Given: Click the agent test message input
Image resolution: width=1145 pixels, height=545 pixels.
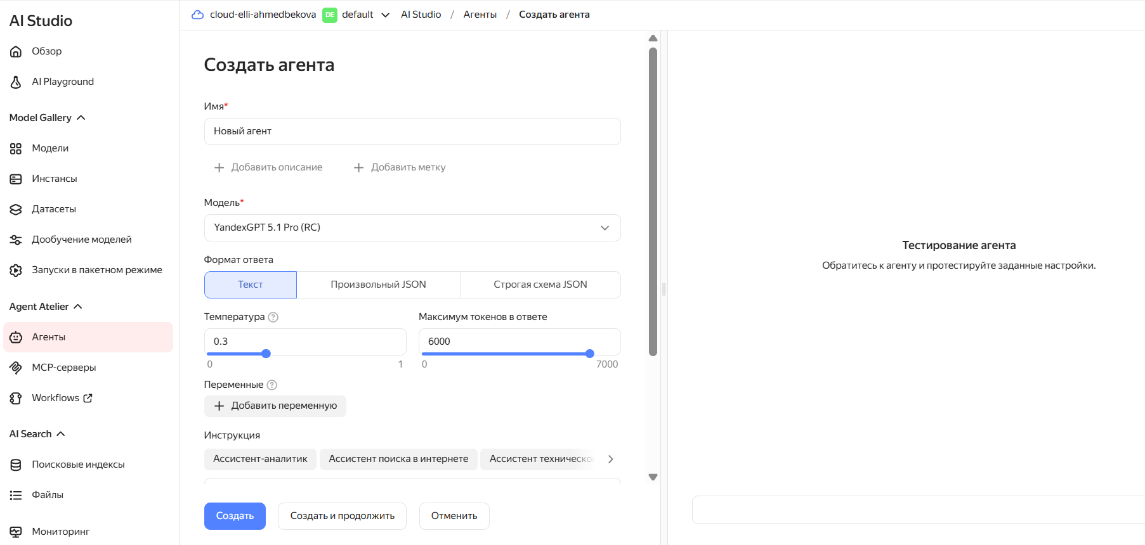Looking at the screenshot, I should [x=919, y=510].
